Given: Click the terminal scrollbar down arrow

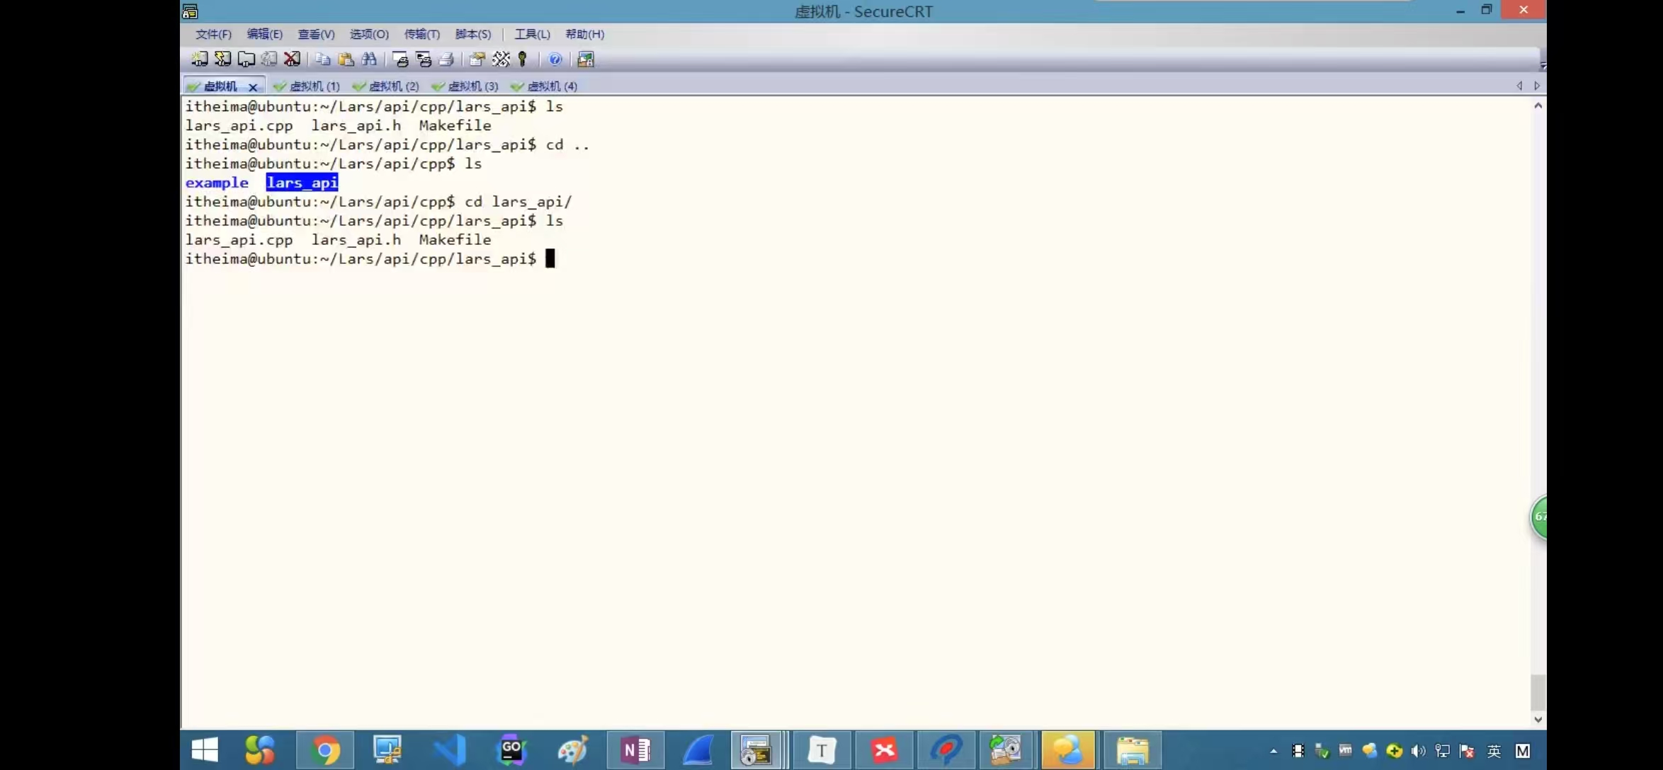Looking at the screenshot, I should [x=1538, y=720].
